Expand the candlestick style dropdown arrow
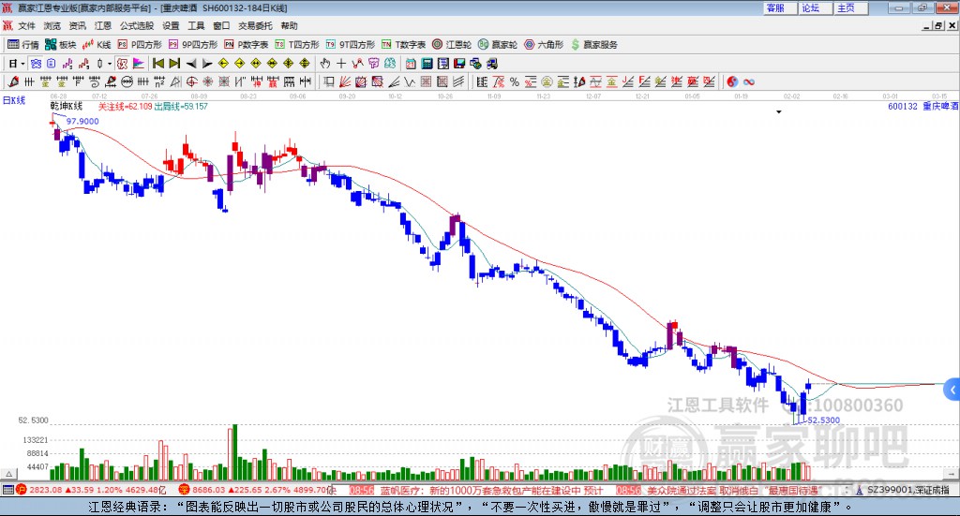 coord(110,64)
